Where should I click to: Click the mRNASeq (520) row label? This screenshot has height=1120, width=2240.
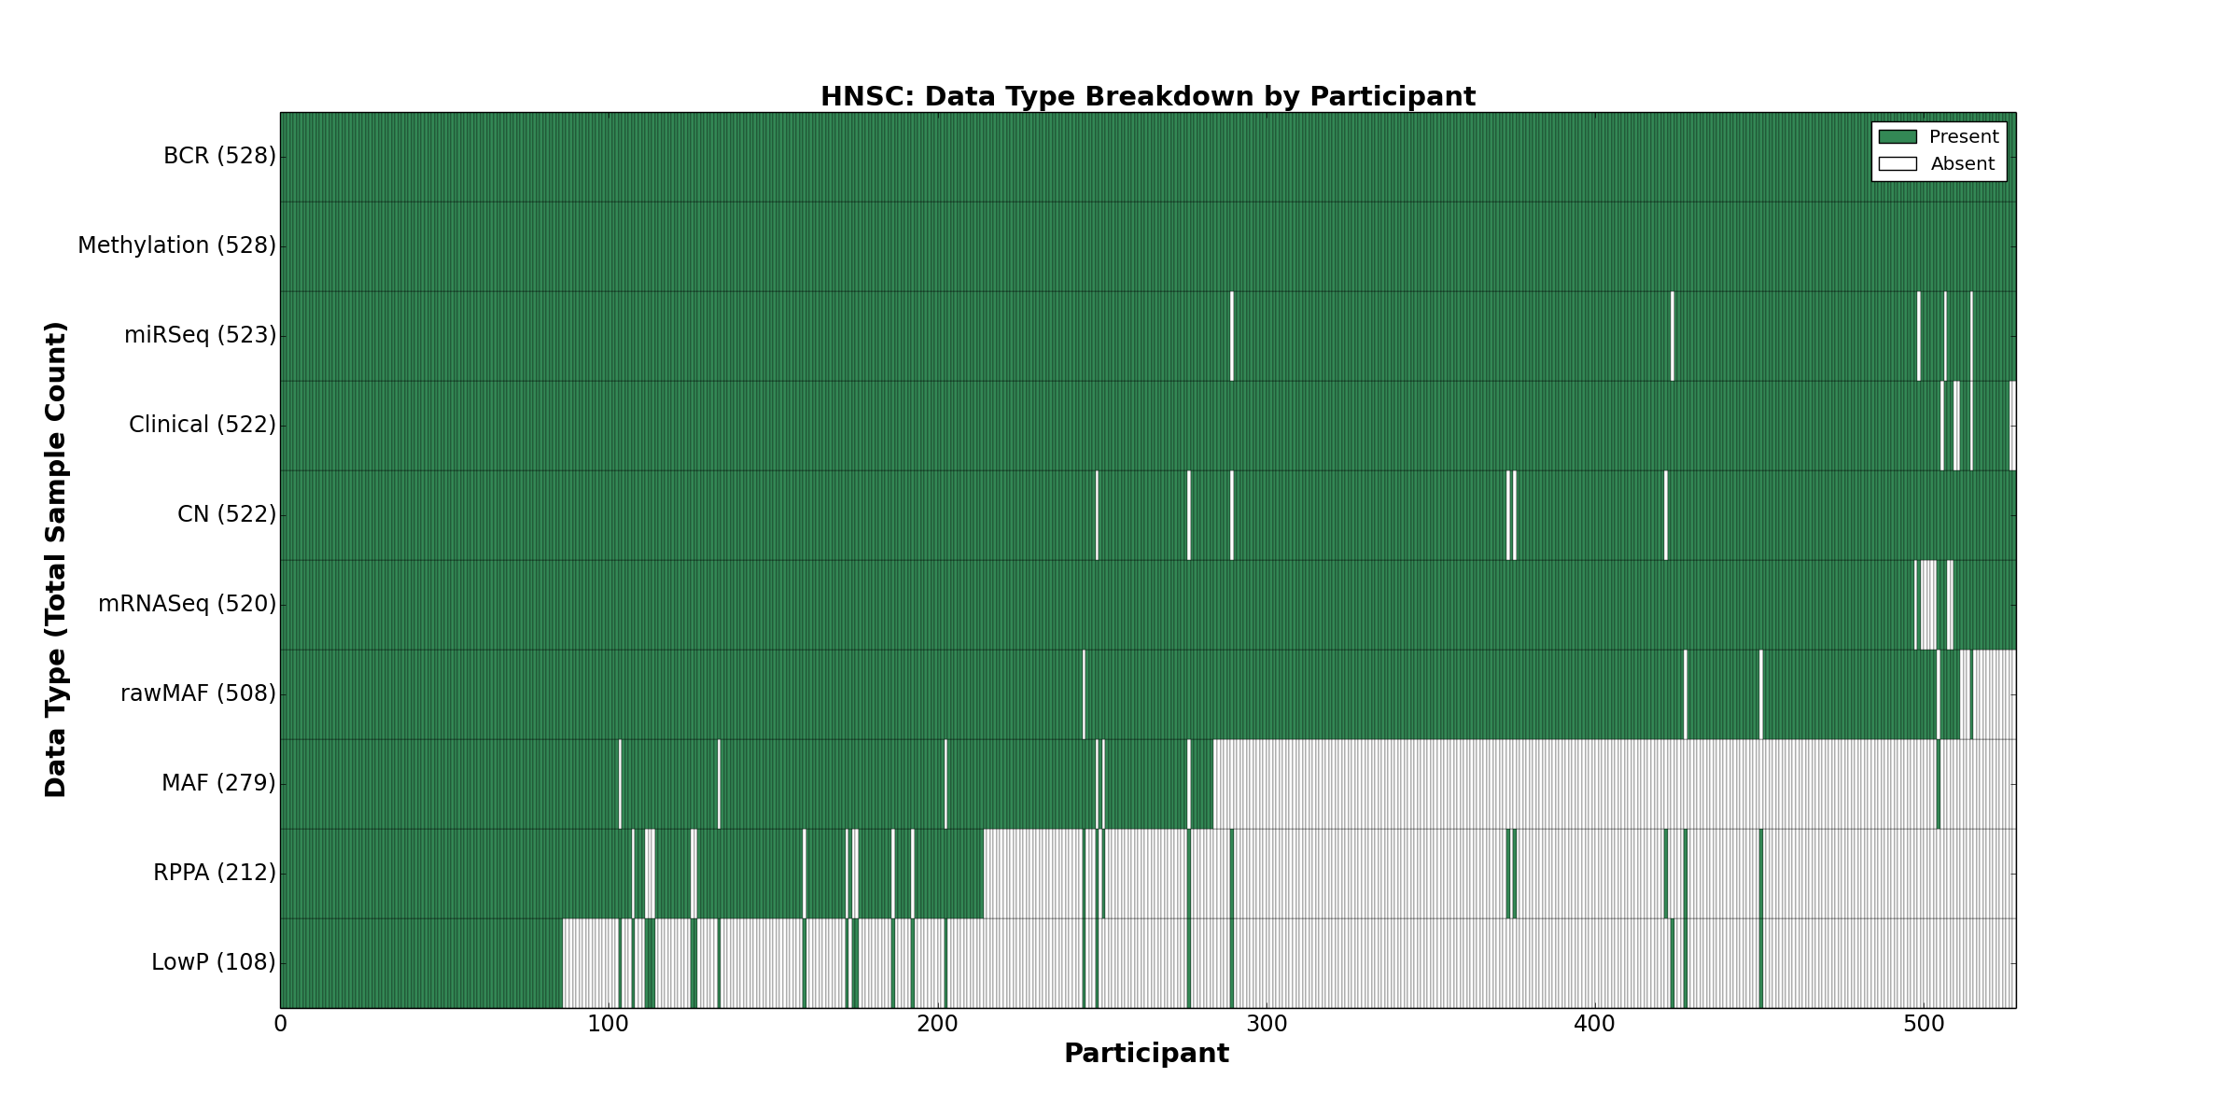point(187,604)
